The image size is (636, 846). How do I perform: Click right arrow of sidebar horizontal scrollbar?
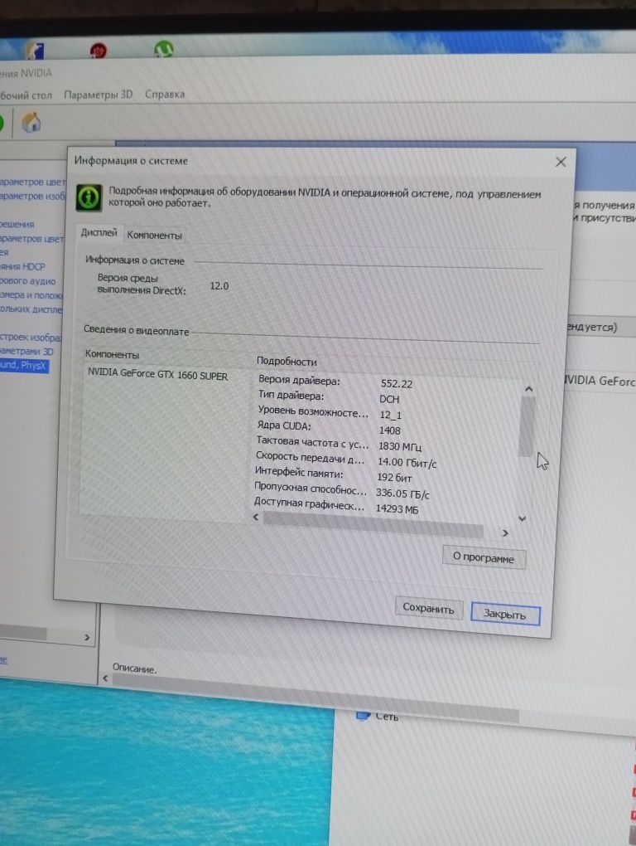point(87,637)
